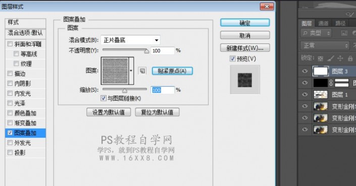Hide 图层 1 with its eye icon

pos(304,94)
